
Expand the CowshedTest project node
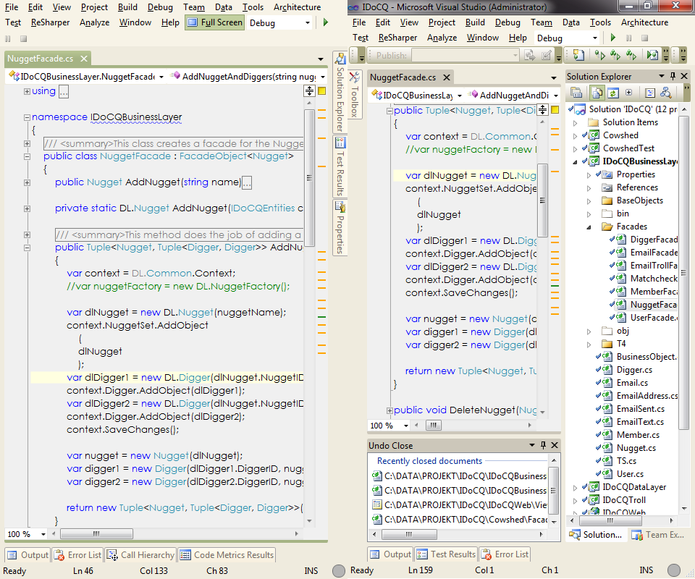click(576, 149)
